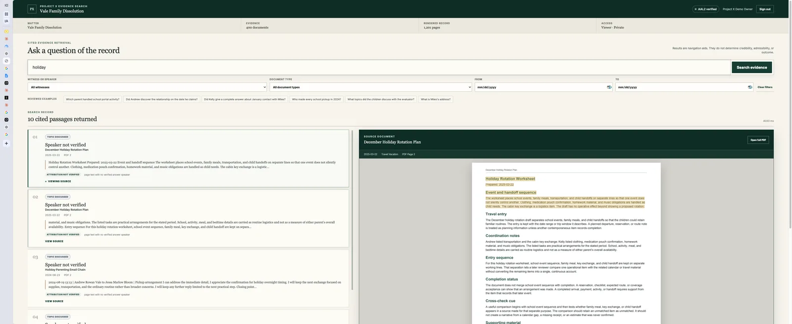
Task: Open the From date calendar picker icon
Action: [609, 87]
